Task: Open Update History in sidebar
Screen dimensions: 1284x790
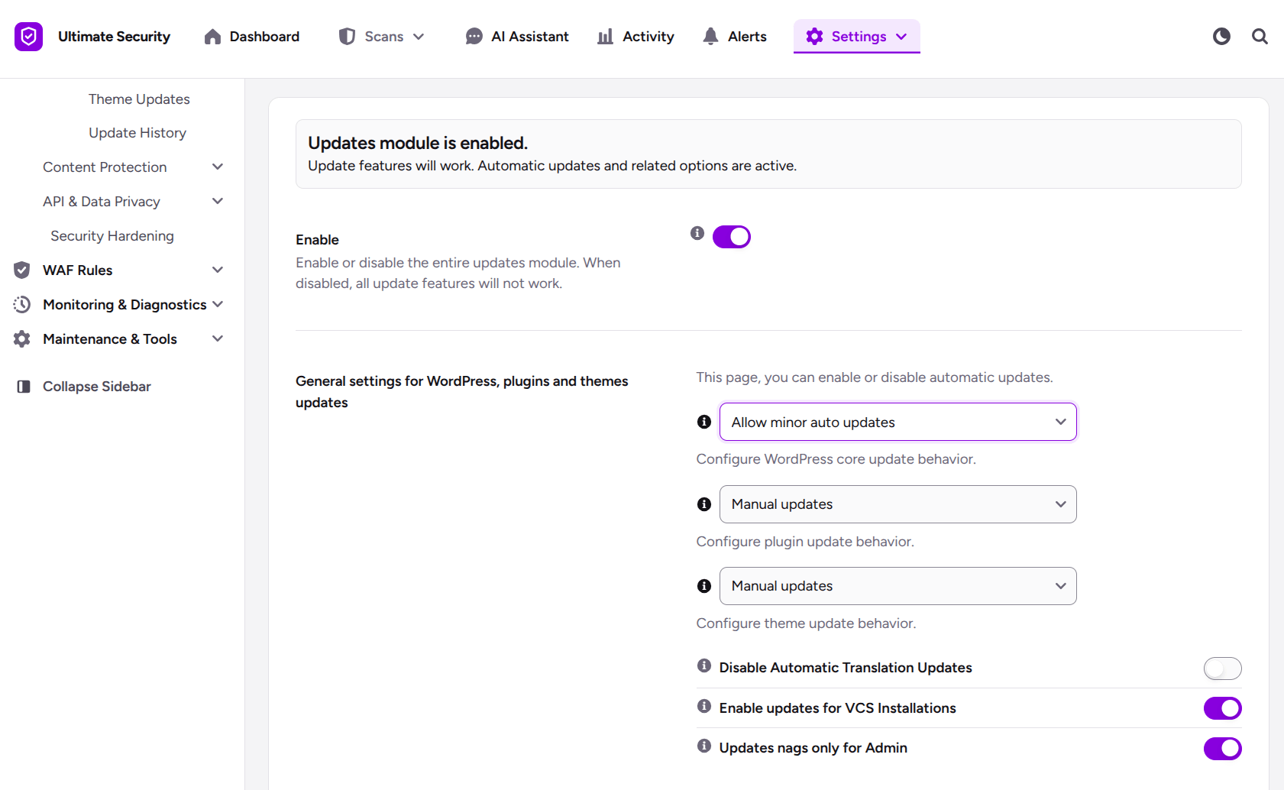Action: coord(137,133)
